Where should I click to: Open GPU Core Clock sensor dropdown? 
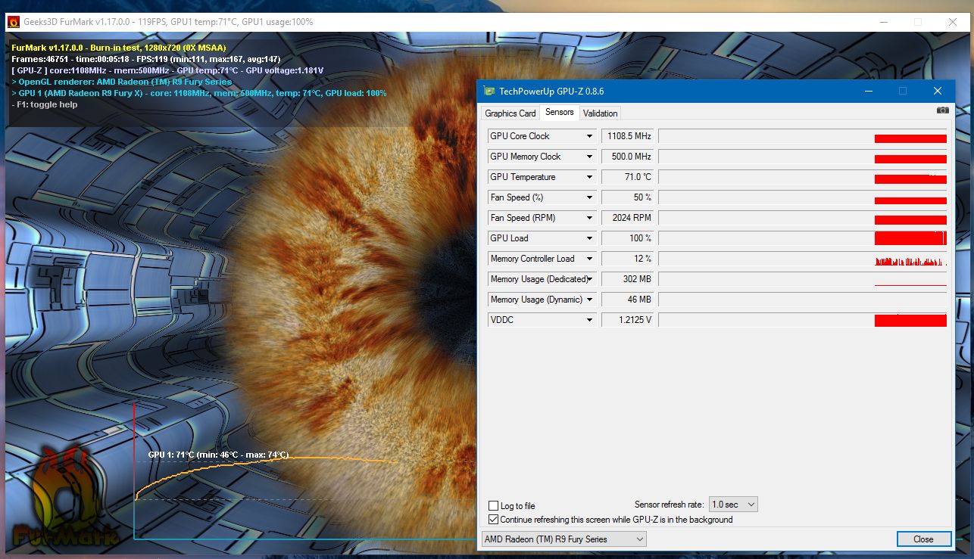(x=589, y=136)
